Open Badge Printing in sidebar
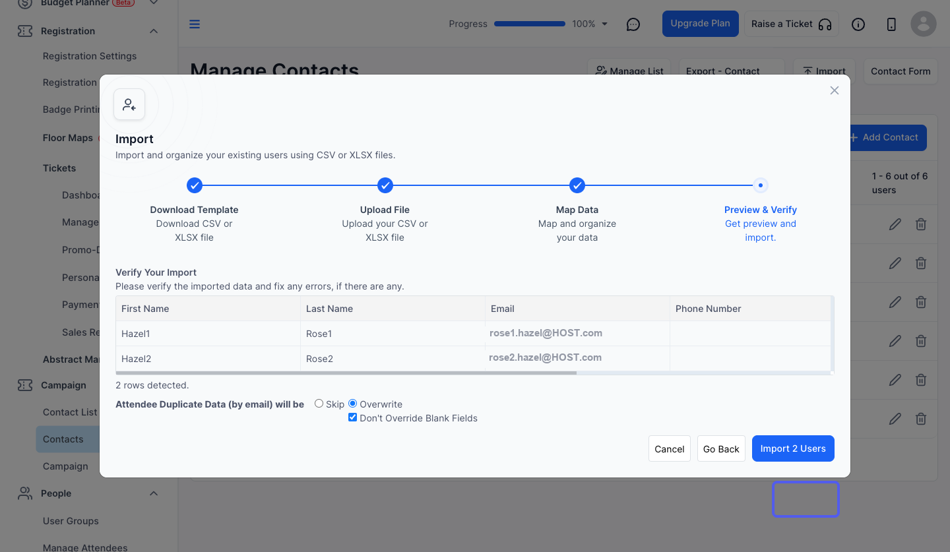 point(71,109)
